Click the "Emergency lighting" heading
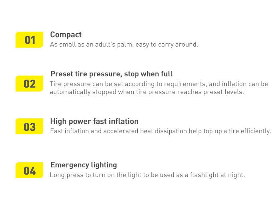Screen dimensions: 278x208 tap(84, 165)
